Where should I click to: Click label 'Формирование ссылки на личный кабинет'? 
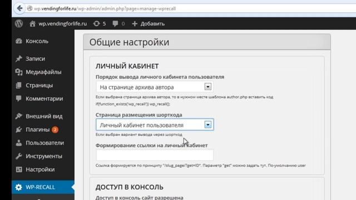[151, 146]
